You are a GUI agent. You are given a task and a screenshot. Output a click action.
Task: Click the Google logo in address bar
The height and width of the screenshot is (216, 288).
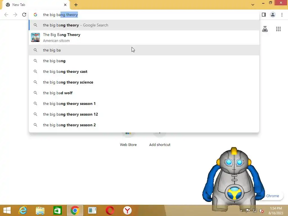[x=35, y=15]
